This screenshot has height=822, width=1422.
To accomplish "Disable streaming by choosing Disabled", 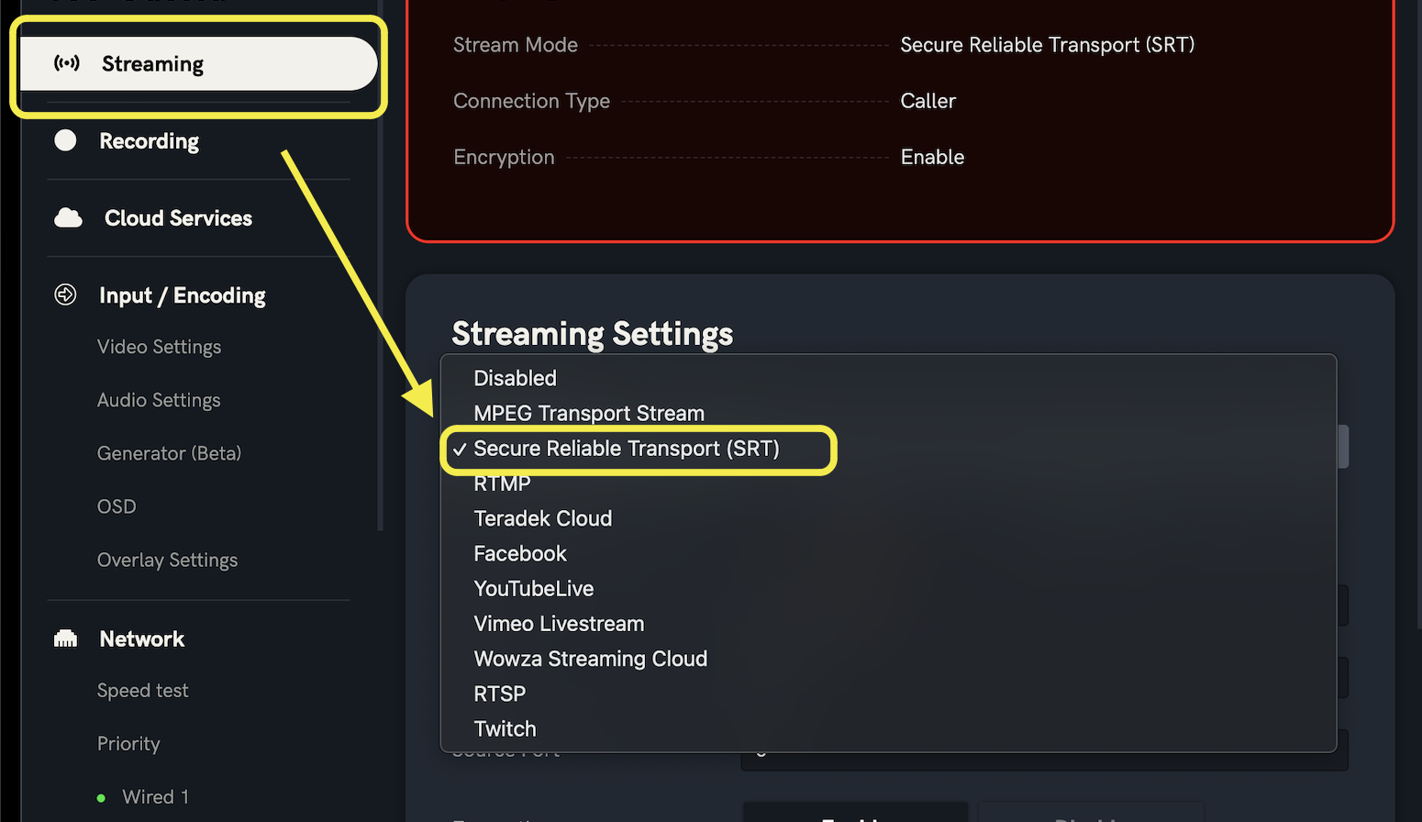I will pos(515,378).
